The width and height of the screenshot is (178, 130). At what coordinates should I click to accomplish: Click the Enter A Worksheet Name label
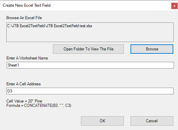(x=27, y=58)
